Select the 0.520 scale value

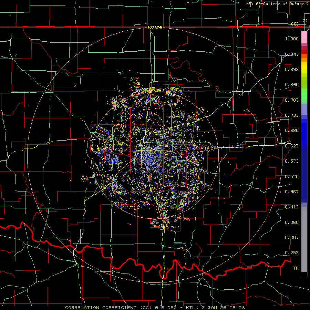292,177
